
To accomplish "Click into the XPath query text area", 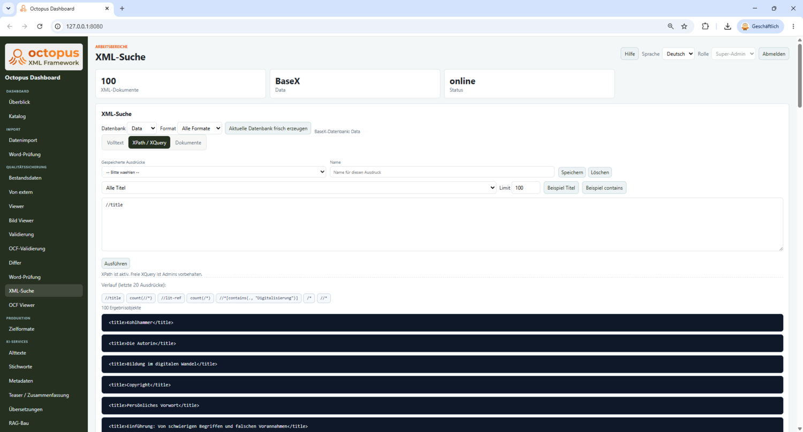I will coord(442,224).
